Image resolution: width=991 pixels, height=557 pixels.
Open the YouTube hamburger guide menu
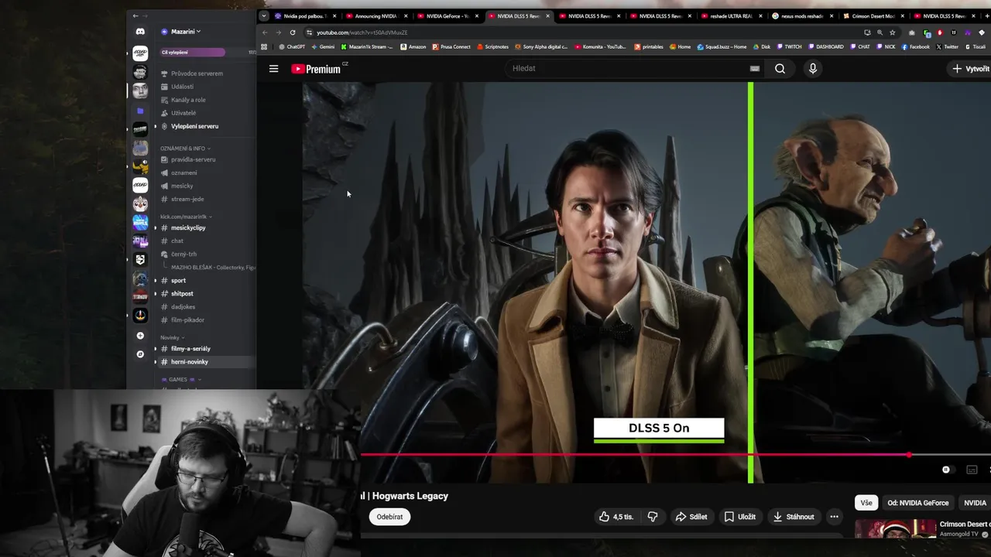[273, 69]
